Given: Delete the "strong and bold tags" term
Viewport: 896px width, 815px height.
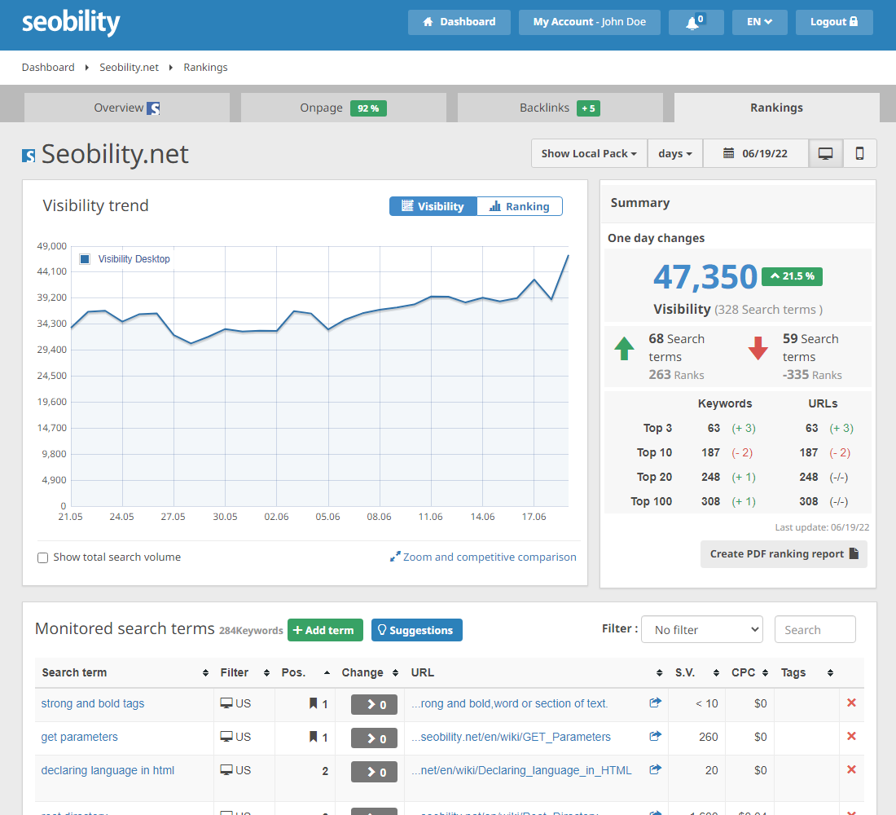Looking at the screenshot, I should (851, 703).
